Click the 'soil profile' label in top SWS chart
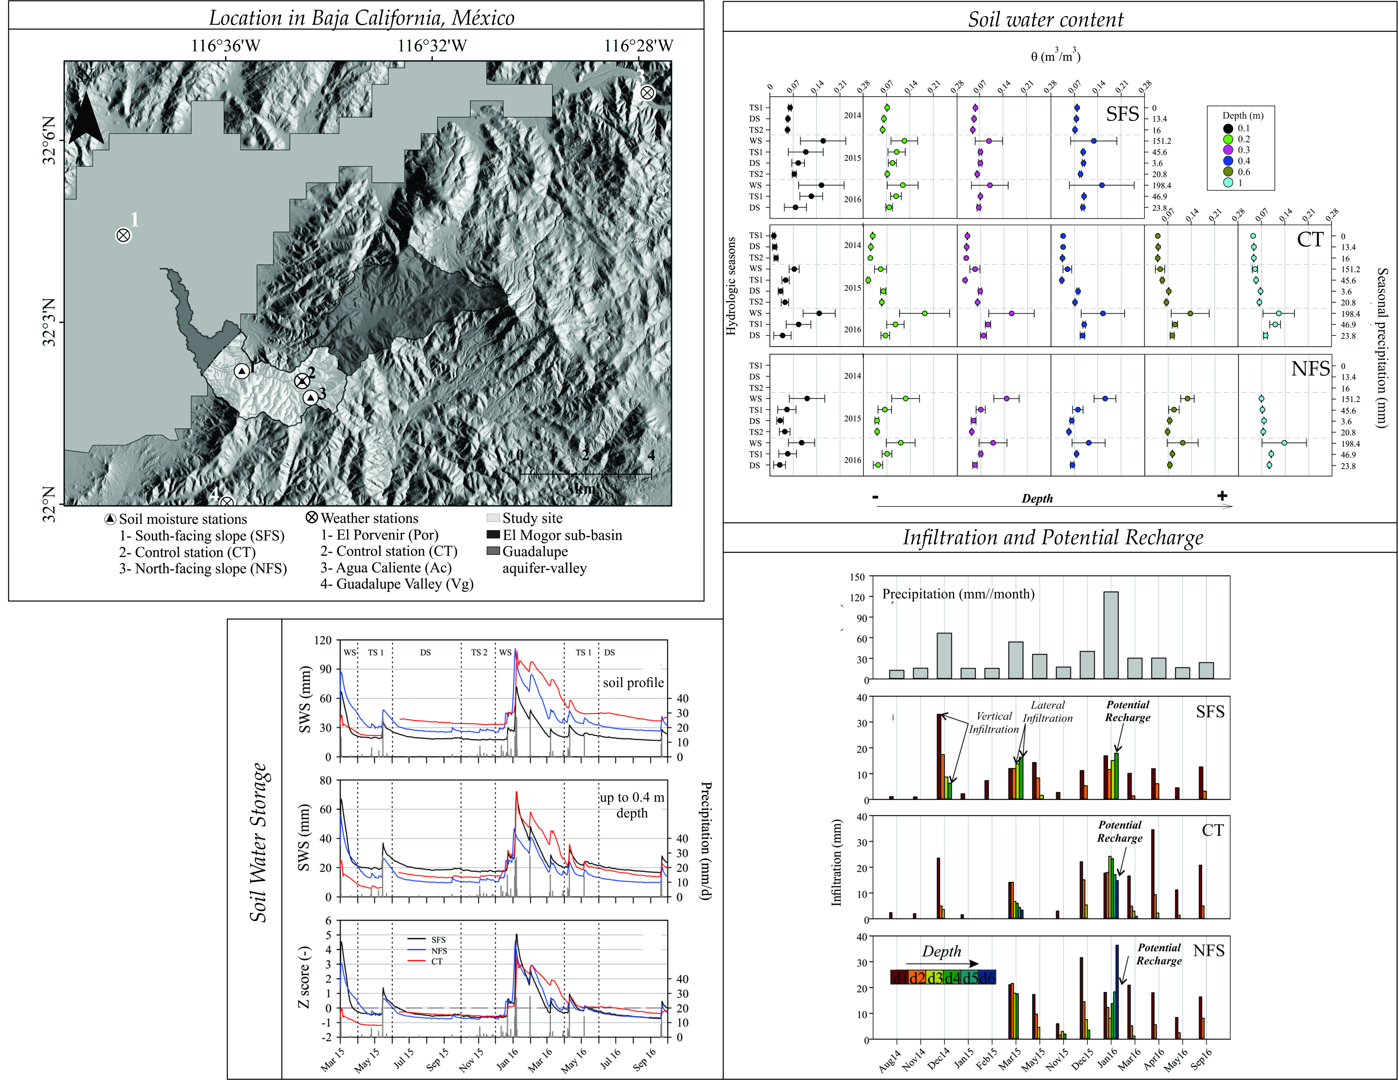1398x1080 pixels. 633,683
